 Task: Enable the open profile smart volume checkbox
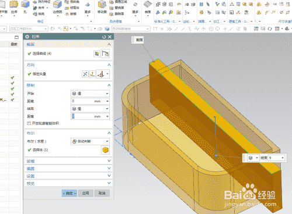[29, 123]
